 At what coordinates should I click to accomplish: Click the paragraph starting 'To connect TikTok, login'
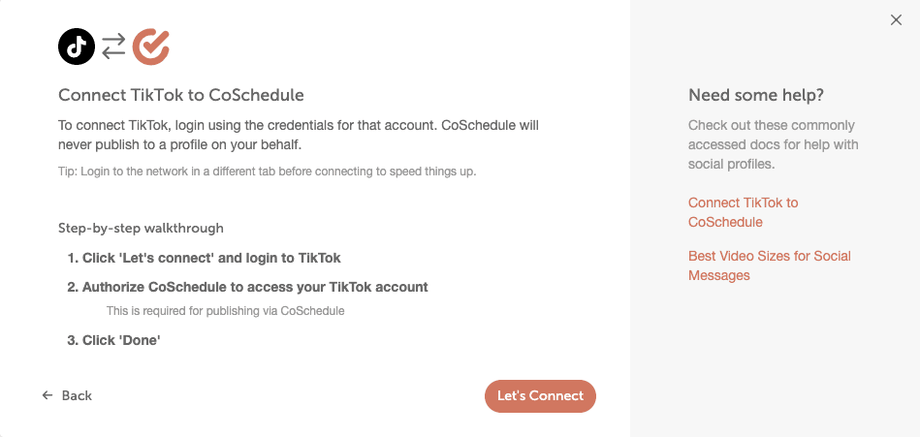299,135
